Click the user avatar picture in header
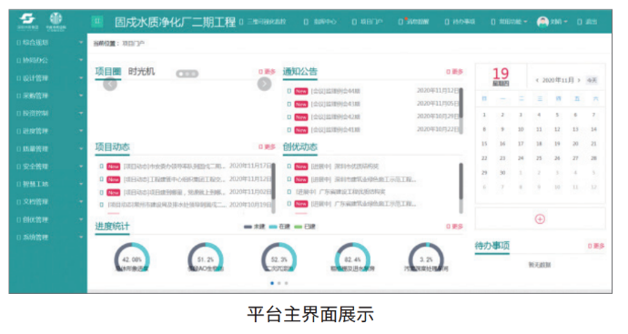Viewport: 628px width, 334px height. click(x=542, y=22)
